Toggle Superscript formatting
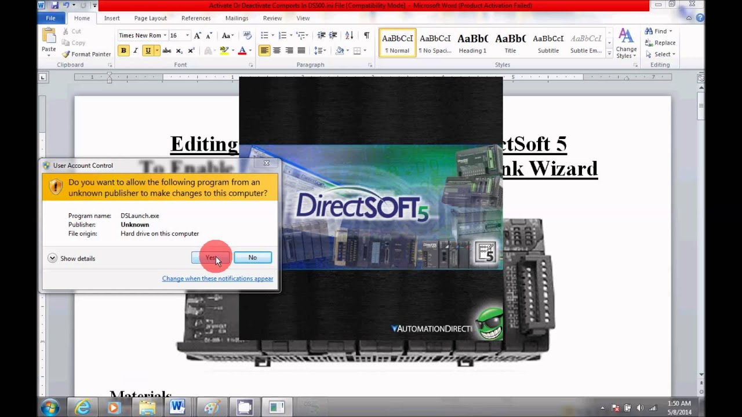The height and width of the screenshot is (417, 742). [191, 50]
